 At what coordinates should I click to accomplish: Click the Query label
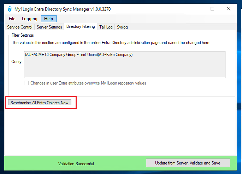coord(16,62)
